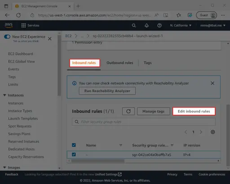230x184 pixels.
Task: Click the AWS console search magnifier icon
Action: point(134,26)
